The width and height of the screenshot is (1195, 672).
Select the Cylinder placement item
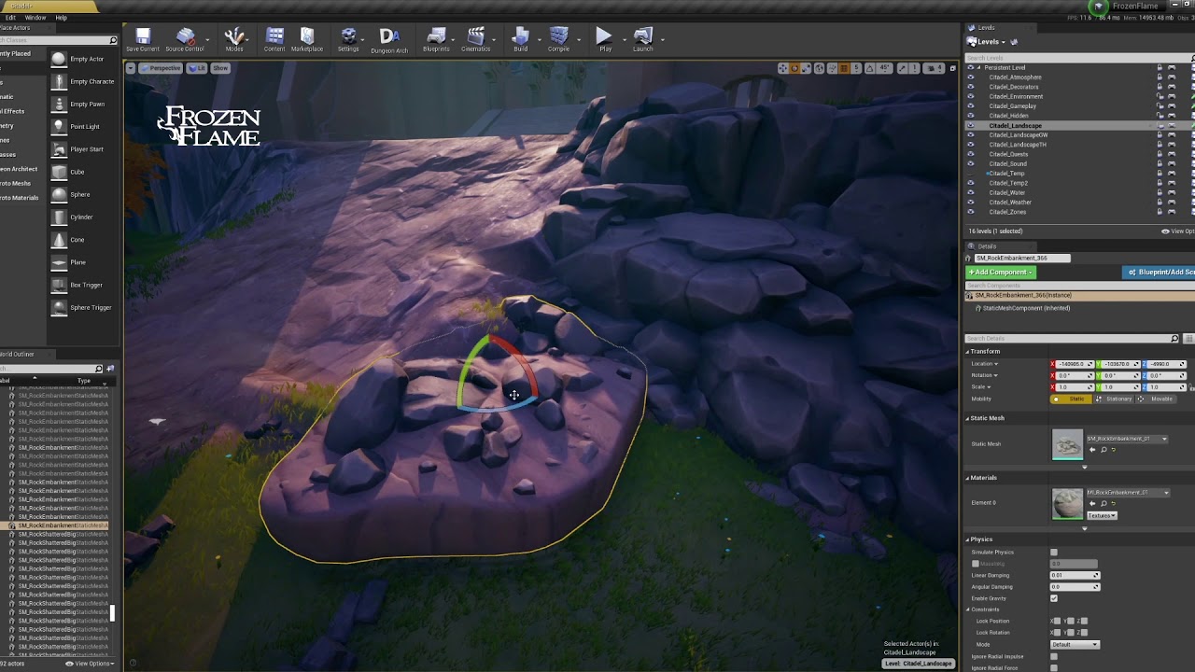tap(83, 217)
